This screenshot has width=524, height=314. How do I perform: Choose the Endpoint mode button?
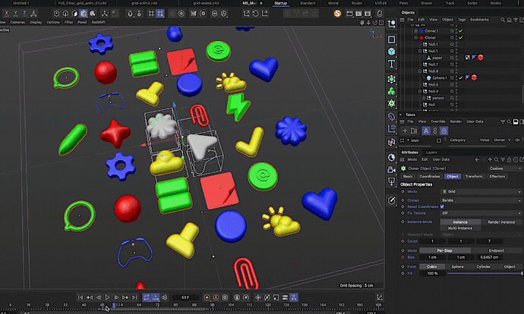(496, 250)
